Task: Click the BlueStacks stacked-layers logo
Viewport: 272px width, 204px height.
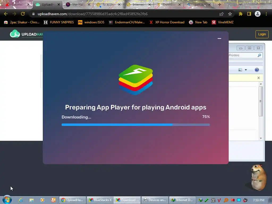Action: (136, 80)
